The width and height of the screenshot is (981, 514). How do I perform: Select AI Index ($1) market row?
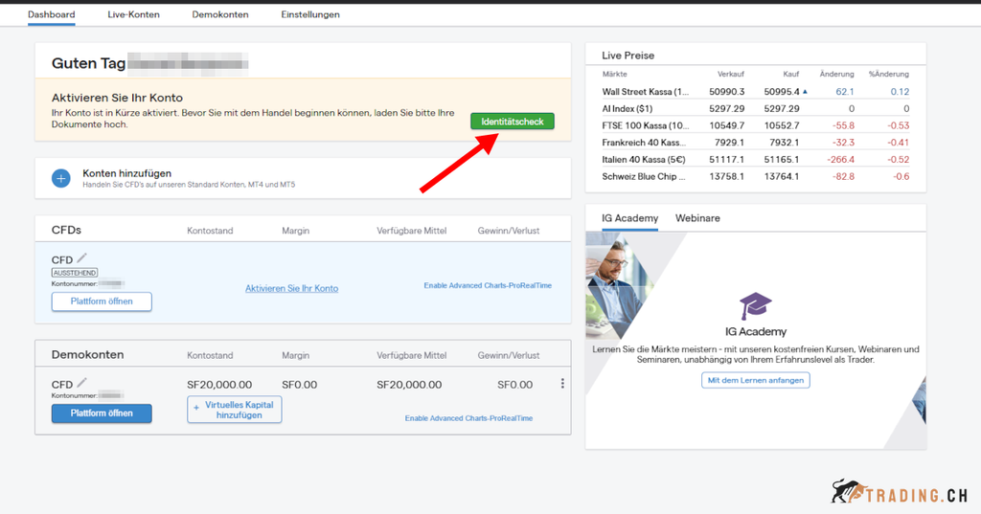[756, 108]
